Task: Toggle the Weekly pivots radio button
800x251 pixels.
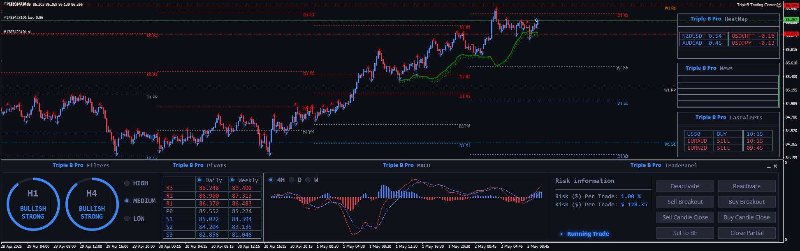Action: click(232, 180)
